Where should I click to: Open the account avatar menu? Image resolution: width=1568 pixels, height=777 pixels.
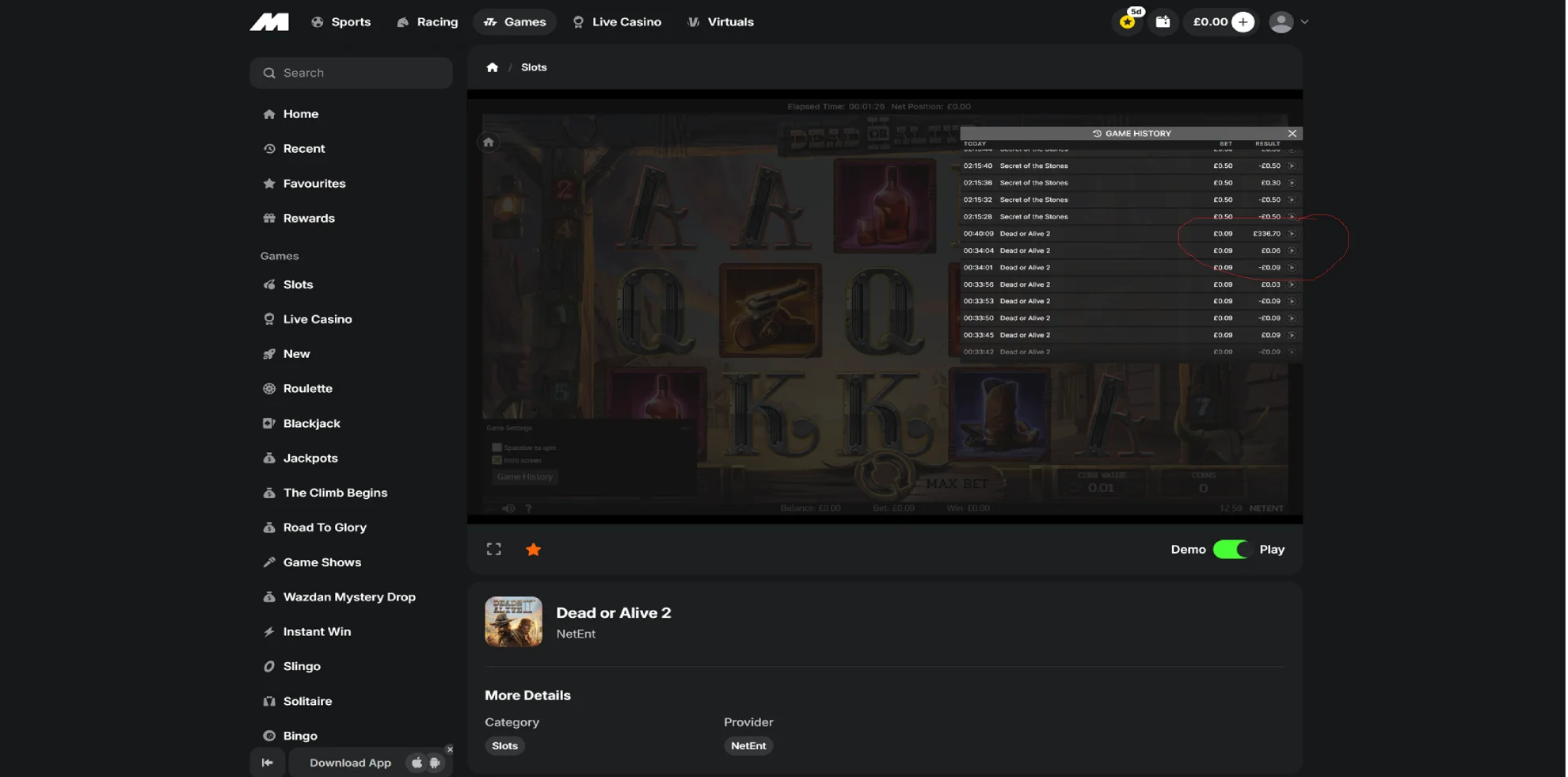click(x=1281, y=22)
